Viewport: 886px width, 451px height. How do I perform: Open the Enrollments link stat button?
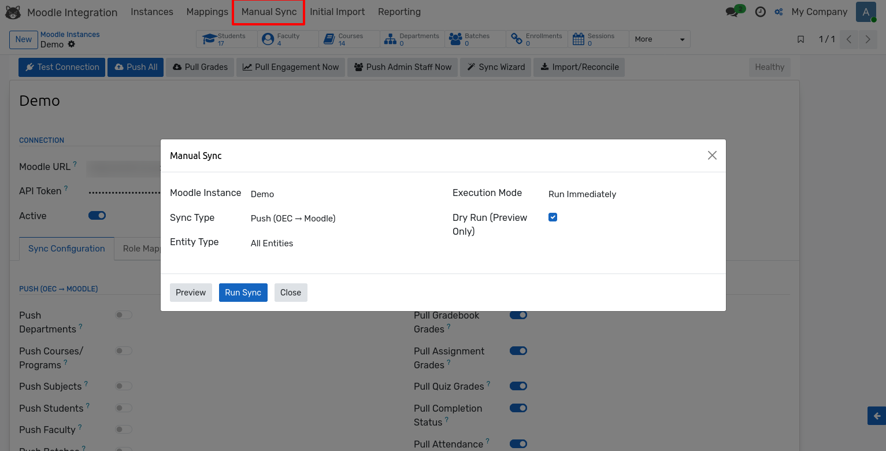(537, 39)
